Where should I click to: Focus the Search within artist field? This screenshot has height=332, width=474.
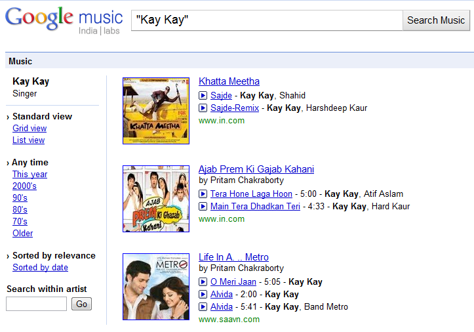[x=36, y=304]
